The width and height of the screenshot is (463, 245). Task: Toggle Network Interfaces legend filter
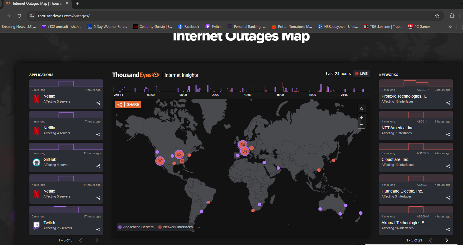(175, 227)
